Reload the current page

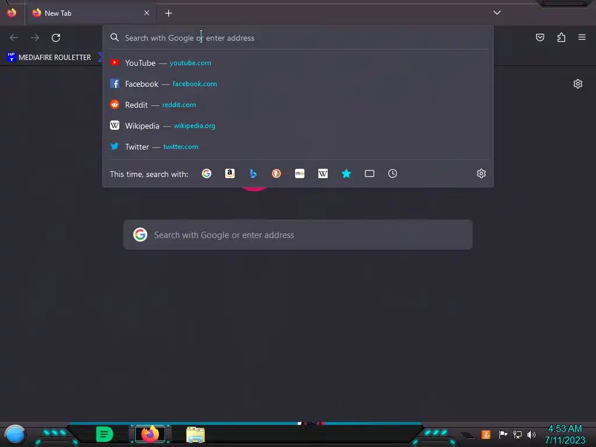pyautogui.click(x=56, y=38)
